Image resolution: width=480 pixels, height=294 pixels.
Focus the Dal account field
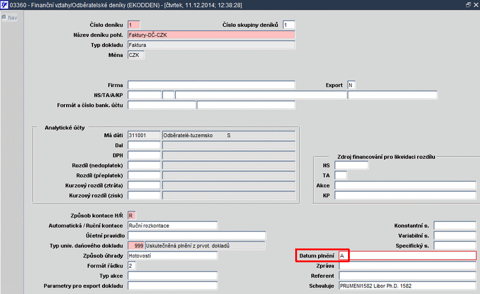coord(144,146)
